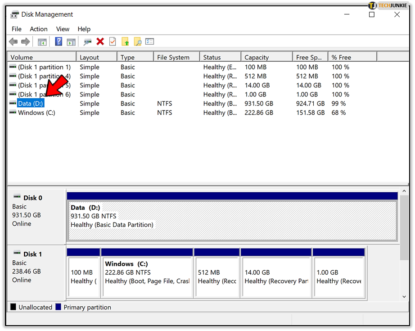
Task: Click the folder with green arrow icon
Action: click(125, 41)
